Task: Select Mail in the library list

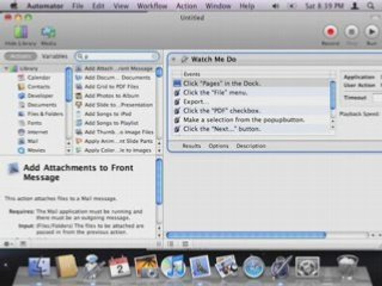Action: pyautogui.click(x=29, y=141)
